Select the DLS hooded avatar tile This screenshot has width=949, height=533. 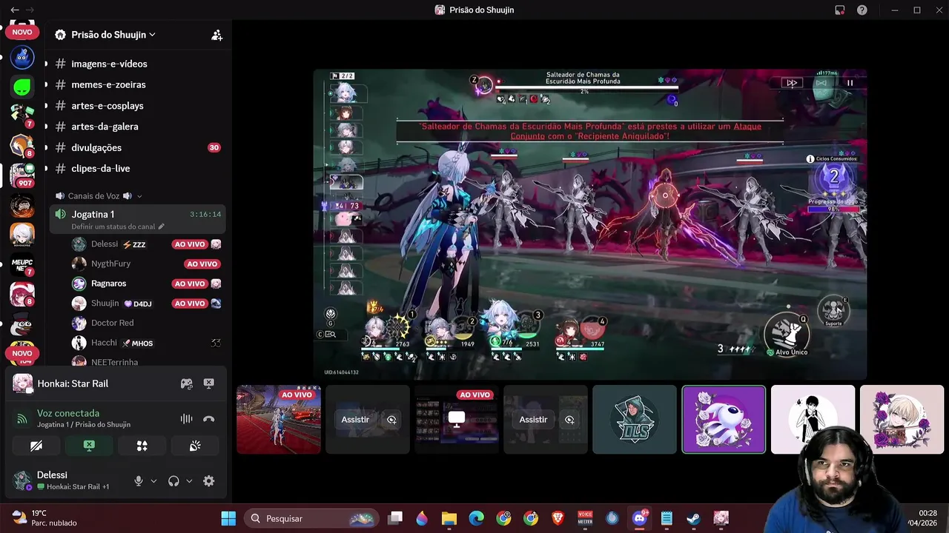(635, 419)
